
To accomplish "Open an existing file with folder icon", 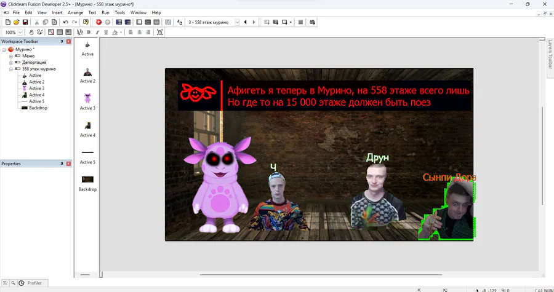I will (x=16, y=22).
